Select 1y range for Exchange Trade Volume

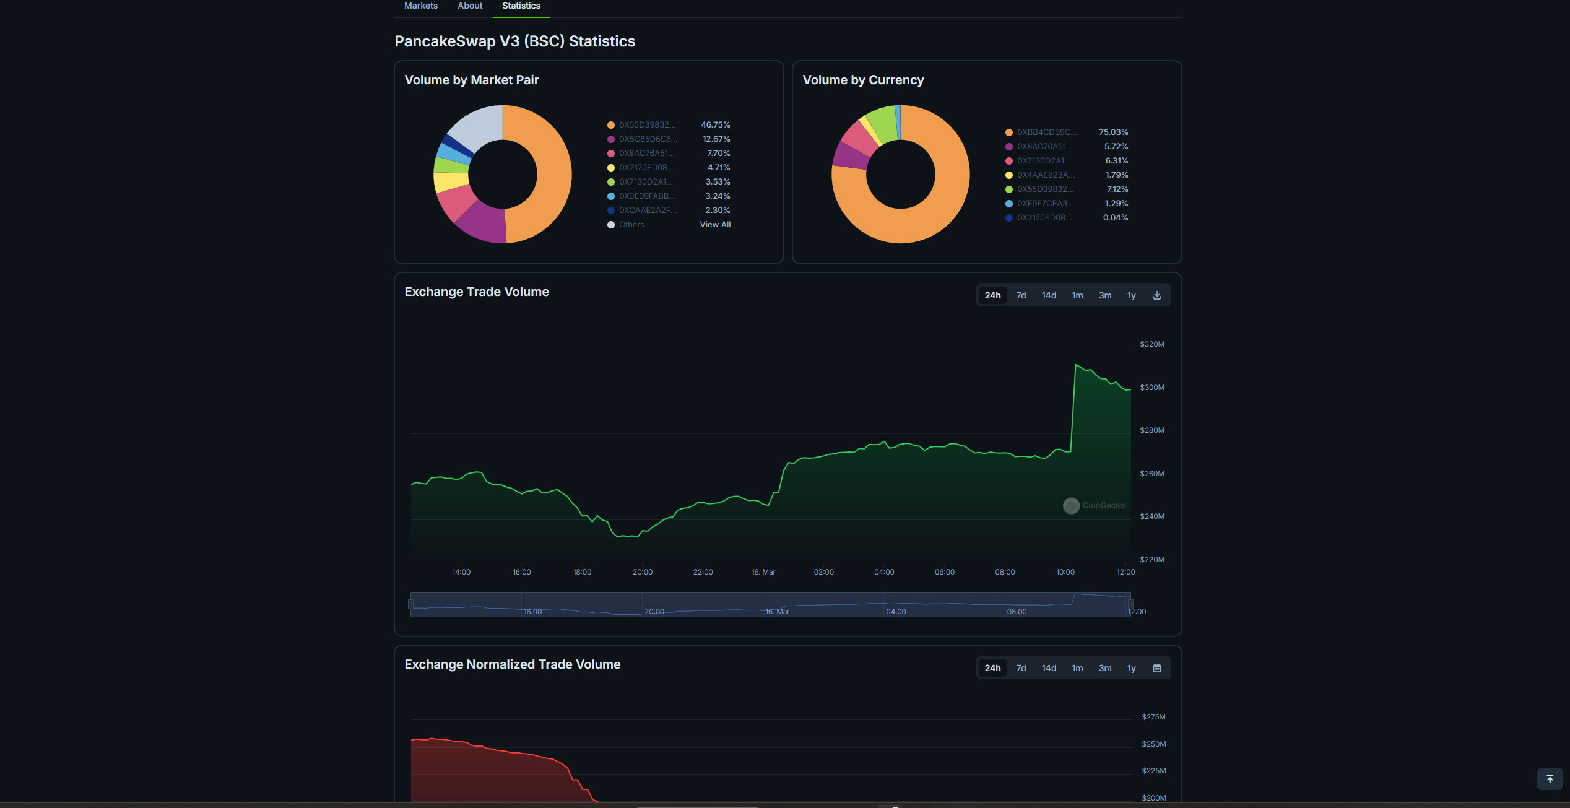(1131, 295)
